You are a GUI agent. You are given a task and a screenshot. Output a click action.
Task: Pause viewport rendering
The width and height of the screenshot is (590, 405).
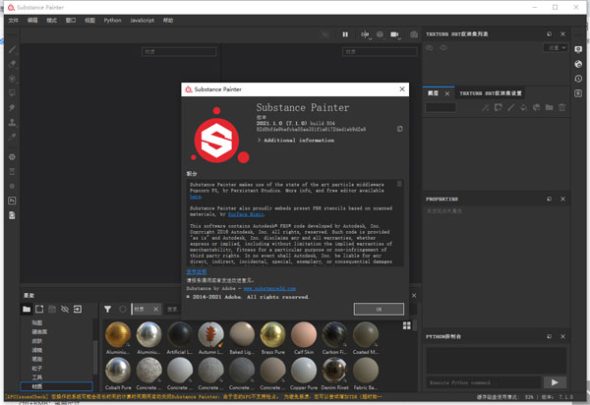[x=345, y=34]
